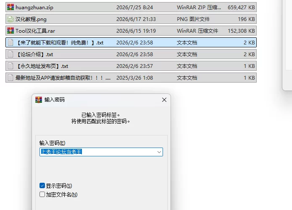292x210 pixels.
Task: Click the huangzhuan.zip WinRAR archive icon
Action: [x=11, y=7]
